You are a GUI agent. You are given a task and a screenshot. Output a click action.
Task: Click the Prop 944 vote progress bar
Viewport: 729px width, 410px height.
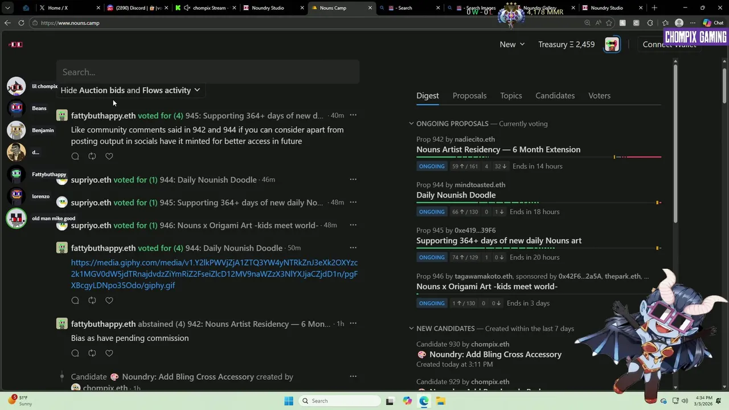click(x=539, y=202)
